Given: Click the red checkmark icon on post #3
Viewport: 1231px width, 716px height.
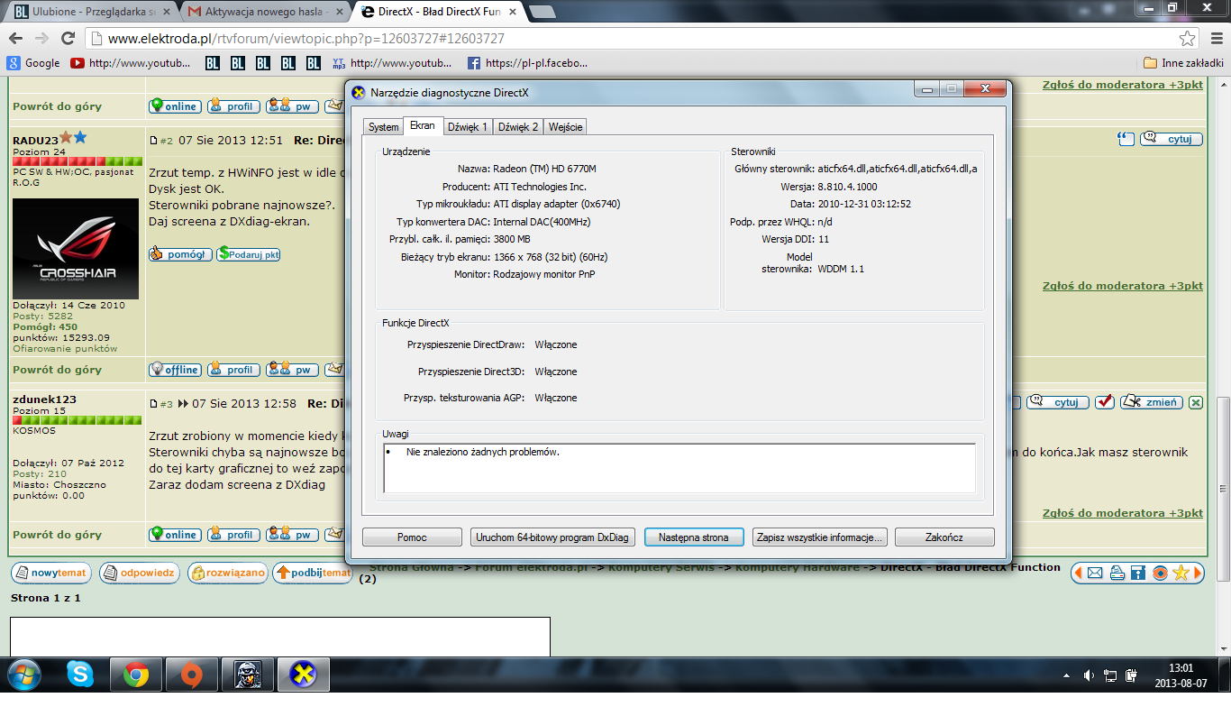Looking at the screenshot, I should pos(1105,402).
